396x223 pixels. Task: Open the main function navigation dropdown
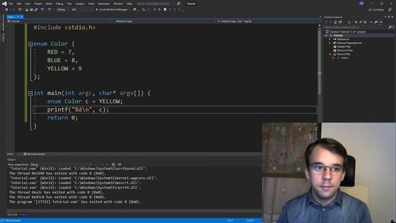[269, 21]
